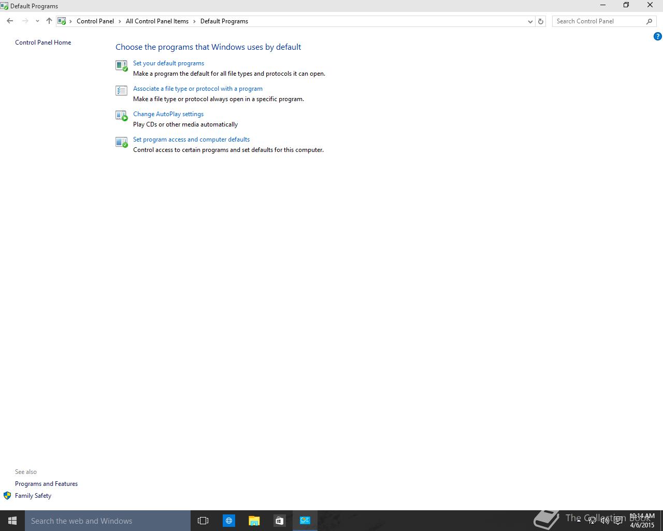This screenshot has height=531, width=663.
Task: Minimize the Default Programs window
Action: (602, 5)
